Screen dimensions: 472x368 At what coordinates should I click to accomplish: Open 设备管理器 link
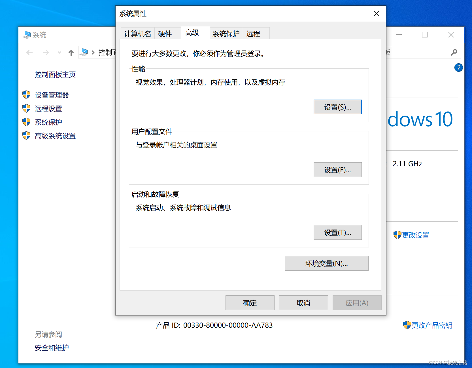click(x=52, y=95)
